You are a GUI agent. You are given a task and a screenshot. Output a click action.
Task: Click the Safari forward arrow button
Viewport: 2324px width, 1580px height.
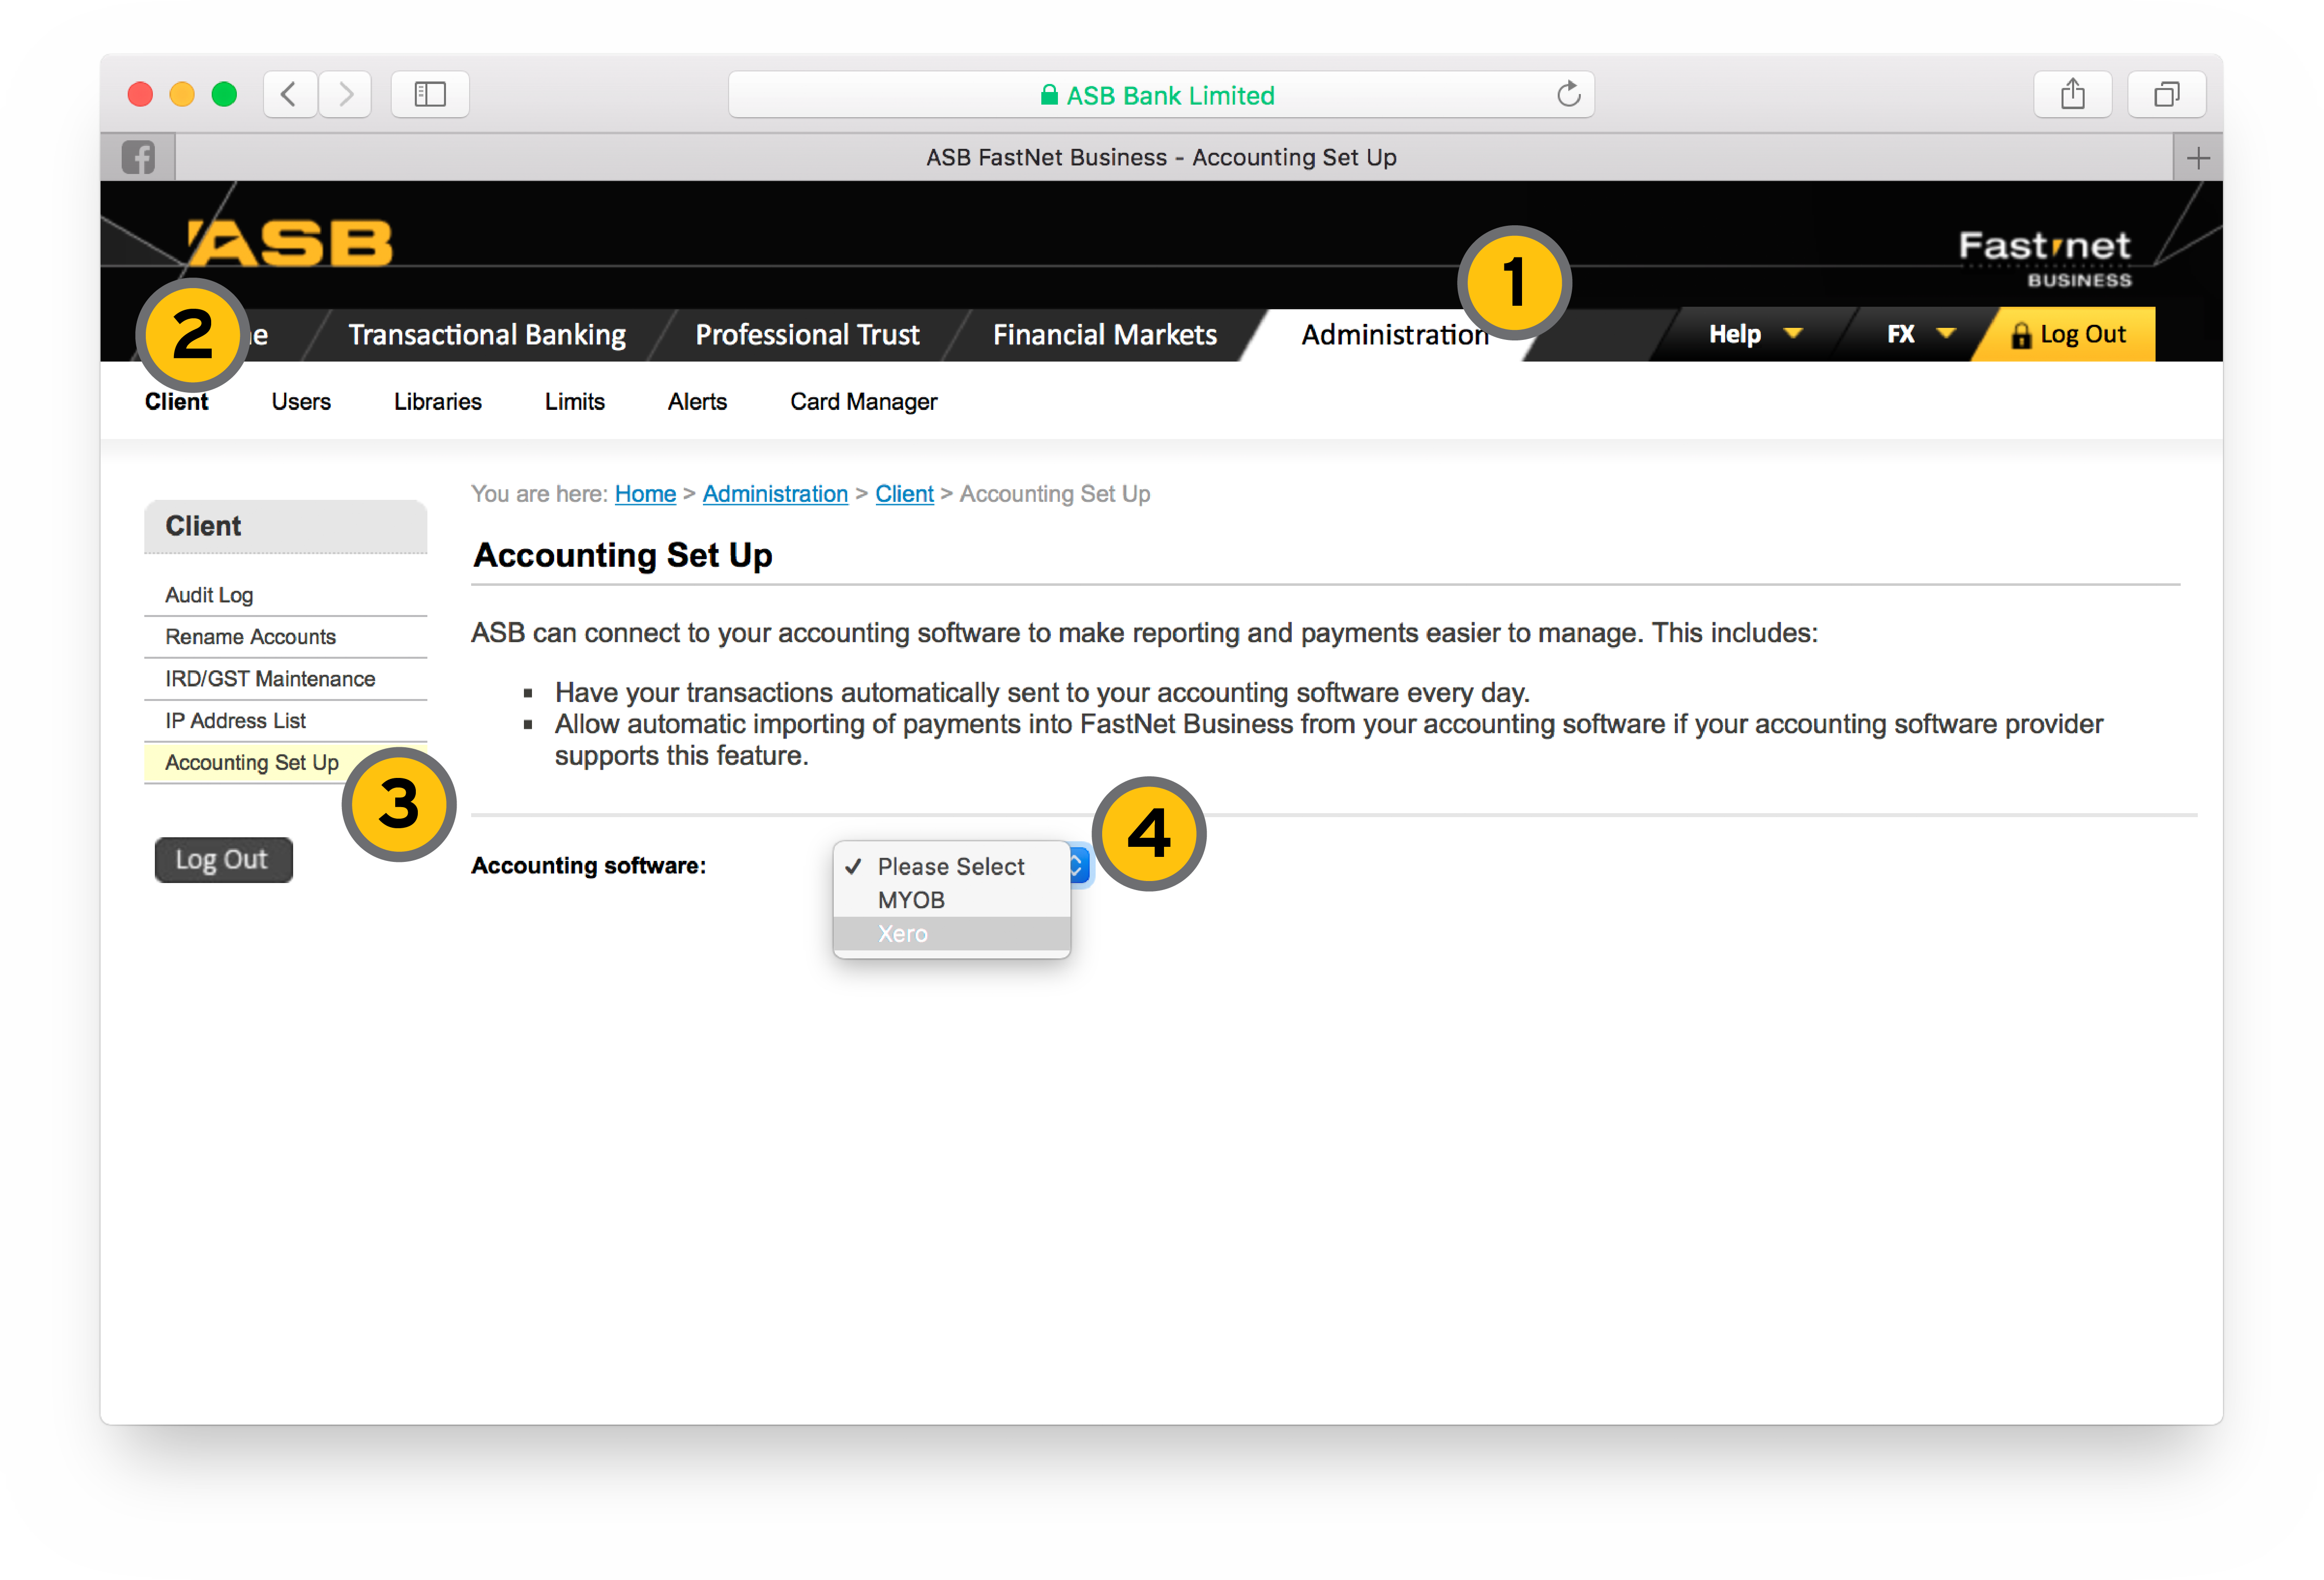pyautogui.click(x=346, y=95)
